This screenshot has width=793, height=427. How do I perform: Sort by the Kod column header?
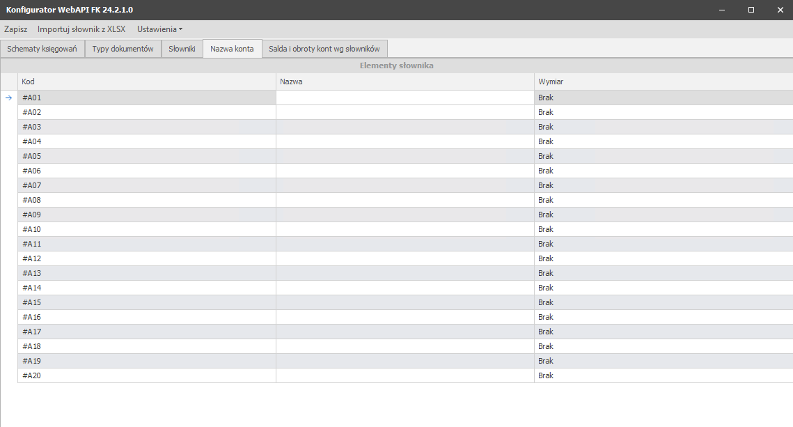point(146,81)
